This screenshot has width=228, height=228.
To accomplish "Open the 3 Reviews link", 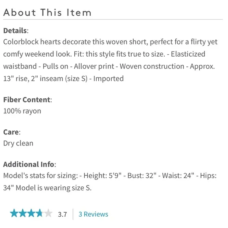I will (x=93, y=214).
